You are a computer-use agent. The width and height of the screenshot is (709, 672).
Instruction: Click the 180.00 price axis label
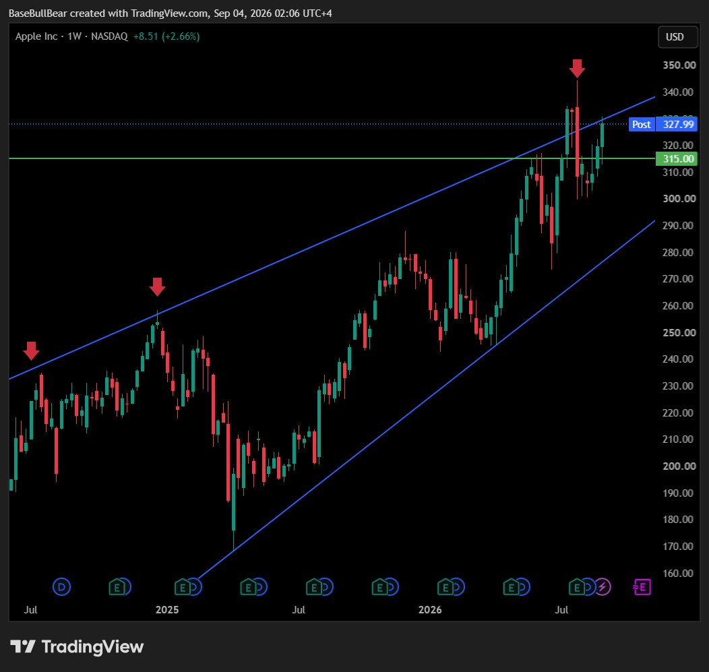pos(678,519)
